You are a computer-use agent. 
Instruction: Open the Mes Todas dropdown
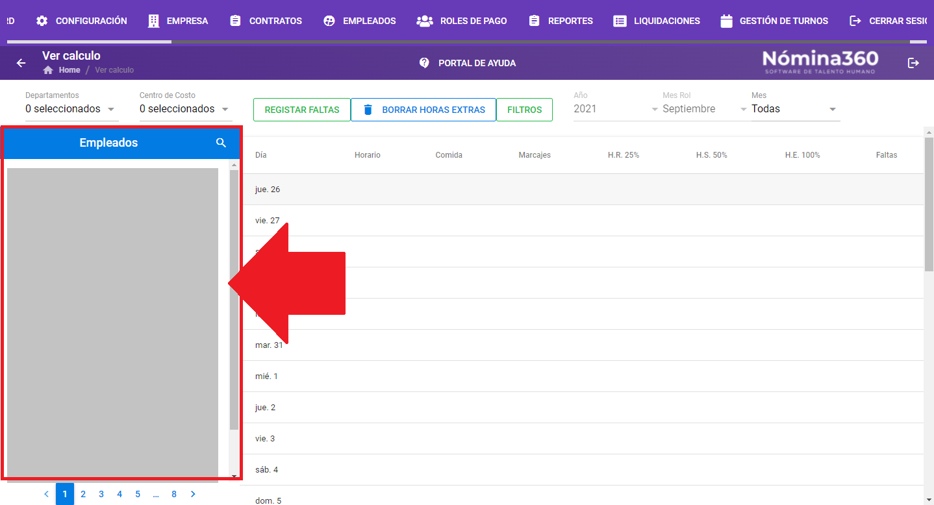click(x=796, y=108)
